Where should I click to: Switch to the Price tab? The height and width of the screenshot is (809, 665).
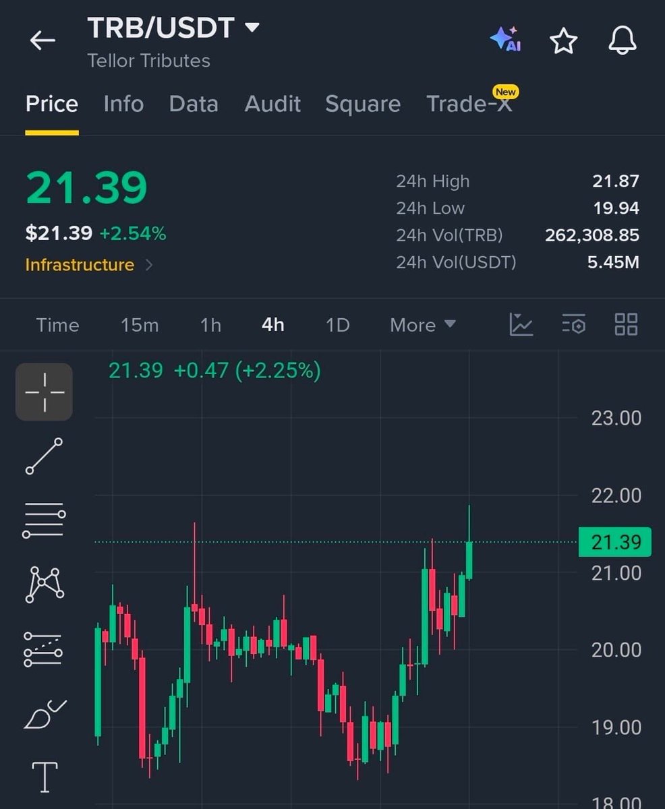coord(52,104)
